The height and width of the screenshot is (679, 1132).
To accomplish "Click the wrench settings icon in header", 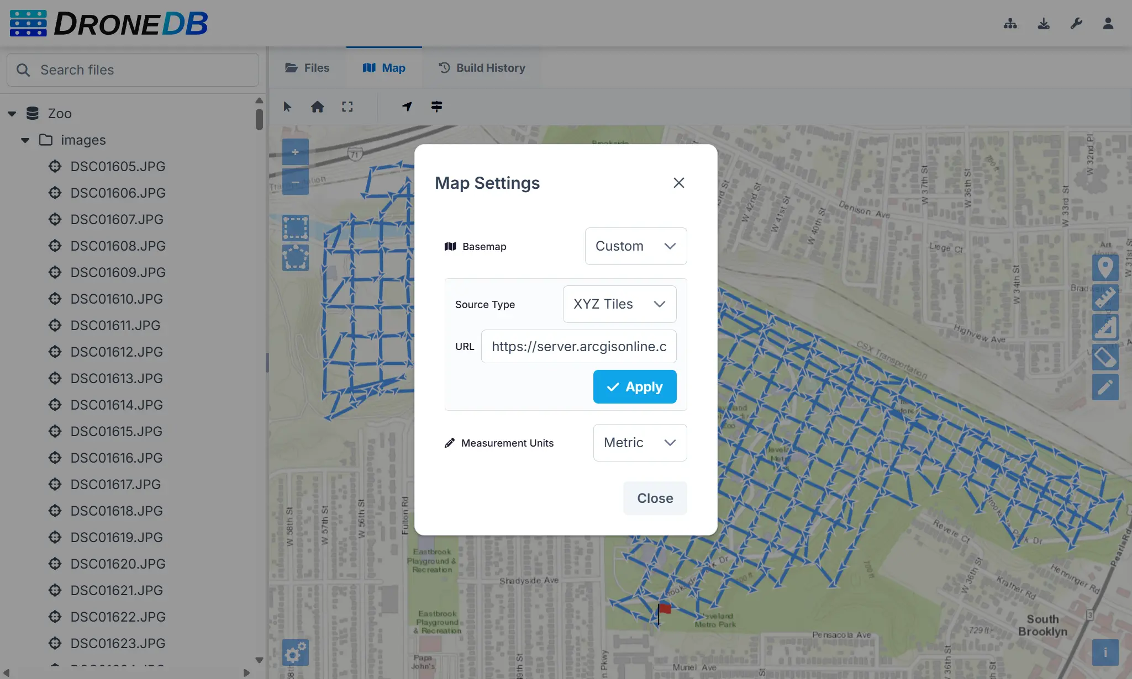I will [1076, 23].
